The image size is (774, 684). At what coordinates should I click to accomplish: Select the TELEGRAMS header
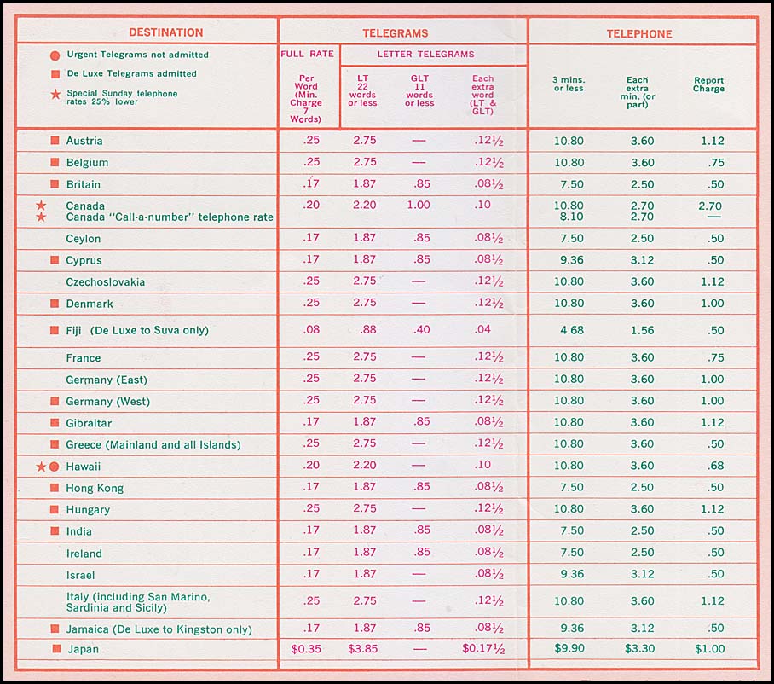[x=395, y=33]
